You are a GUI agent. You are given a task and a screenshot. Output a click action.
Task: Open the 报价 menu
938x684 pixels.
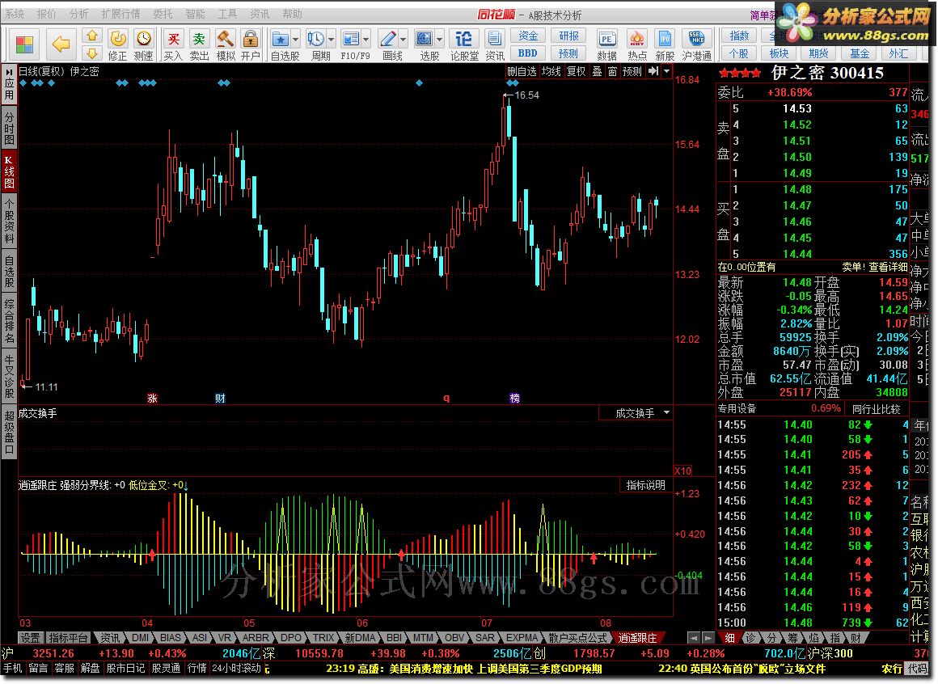pos(46,13)
